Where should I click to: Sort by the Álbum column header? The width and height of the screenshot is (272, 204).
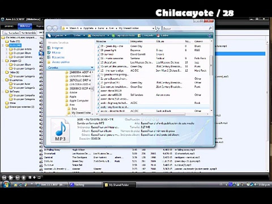[170, 41]
